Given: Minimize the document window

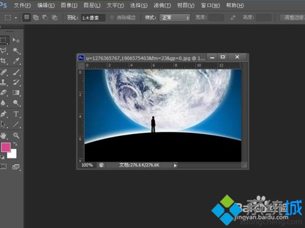Looking at the screenshot, I should point(212,57).
